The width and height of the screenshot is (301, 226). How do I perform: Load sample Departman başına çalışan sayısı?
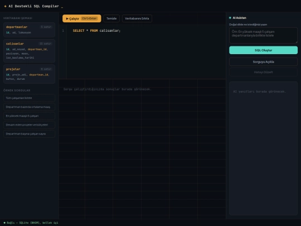click(x=29, y=134)
